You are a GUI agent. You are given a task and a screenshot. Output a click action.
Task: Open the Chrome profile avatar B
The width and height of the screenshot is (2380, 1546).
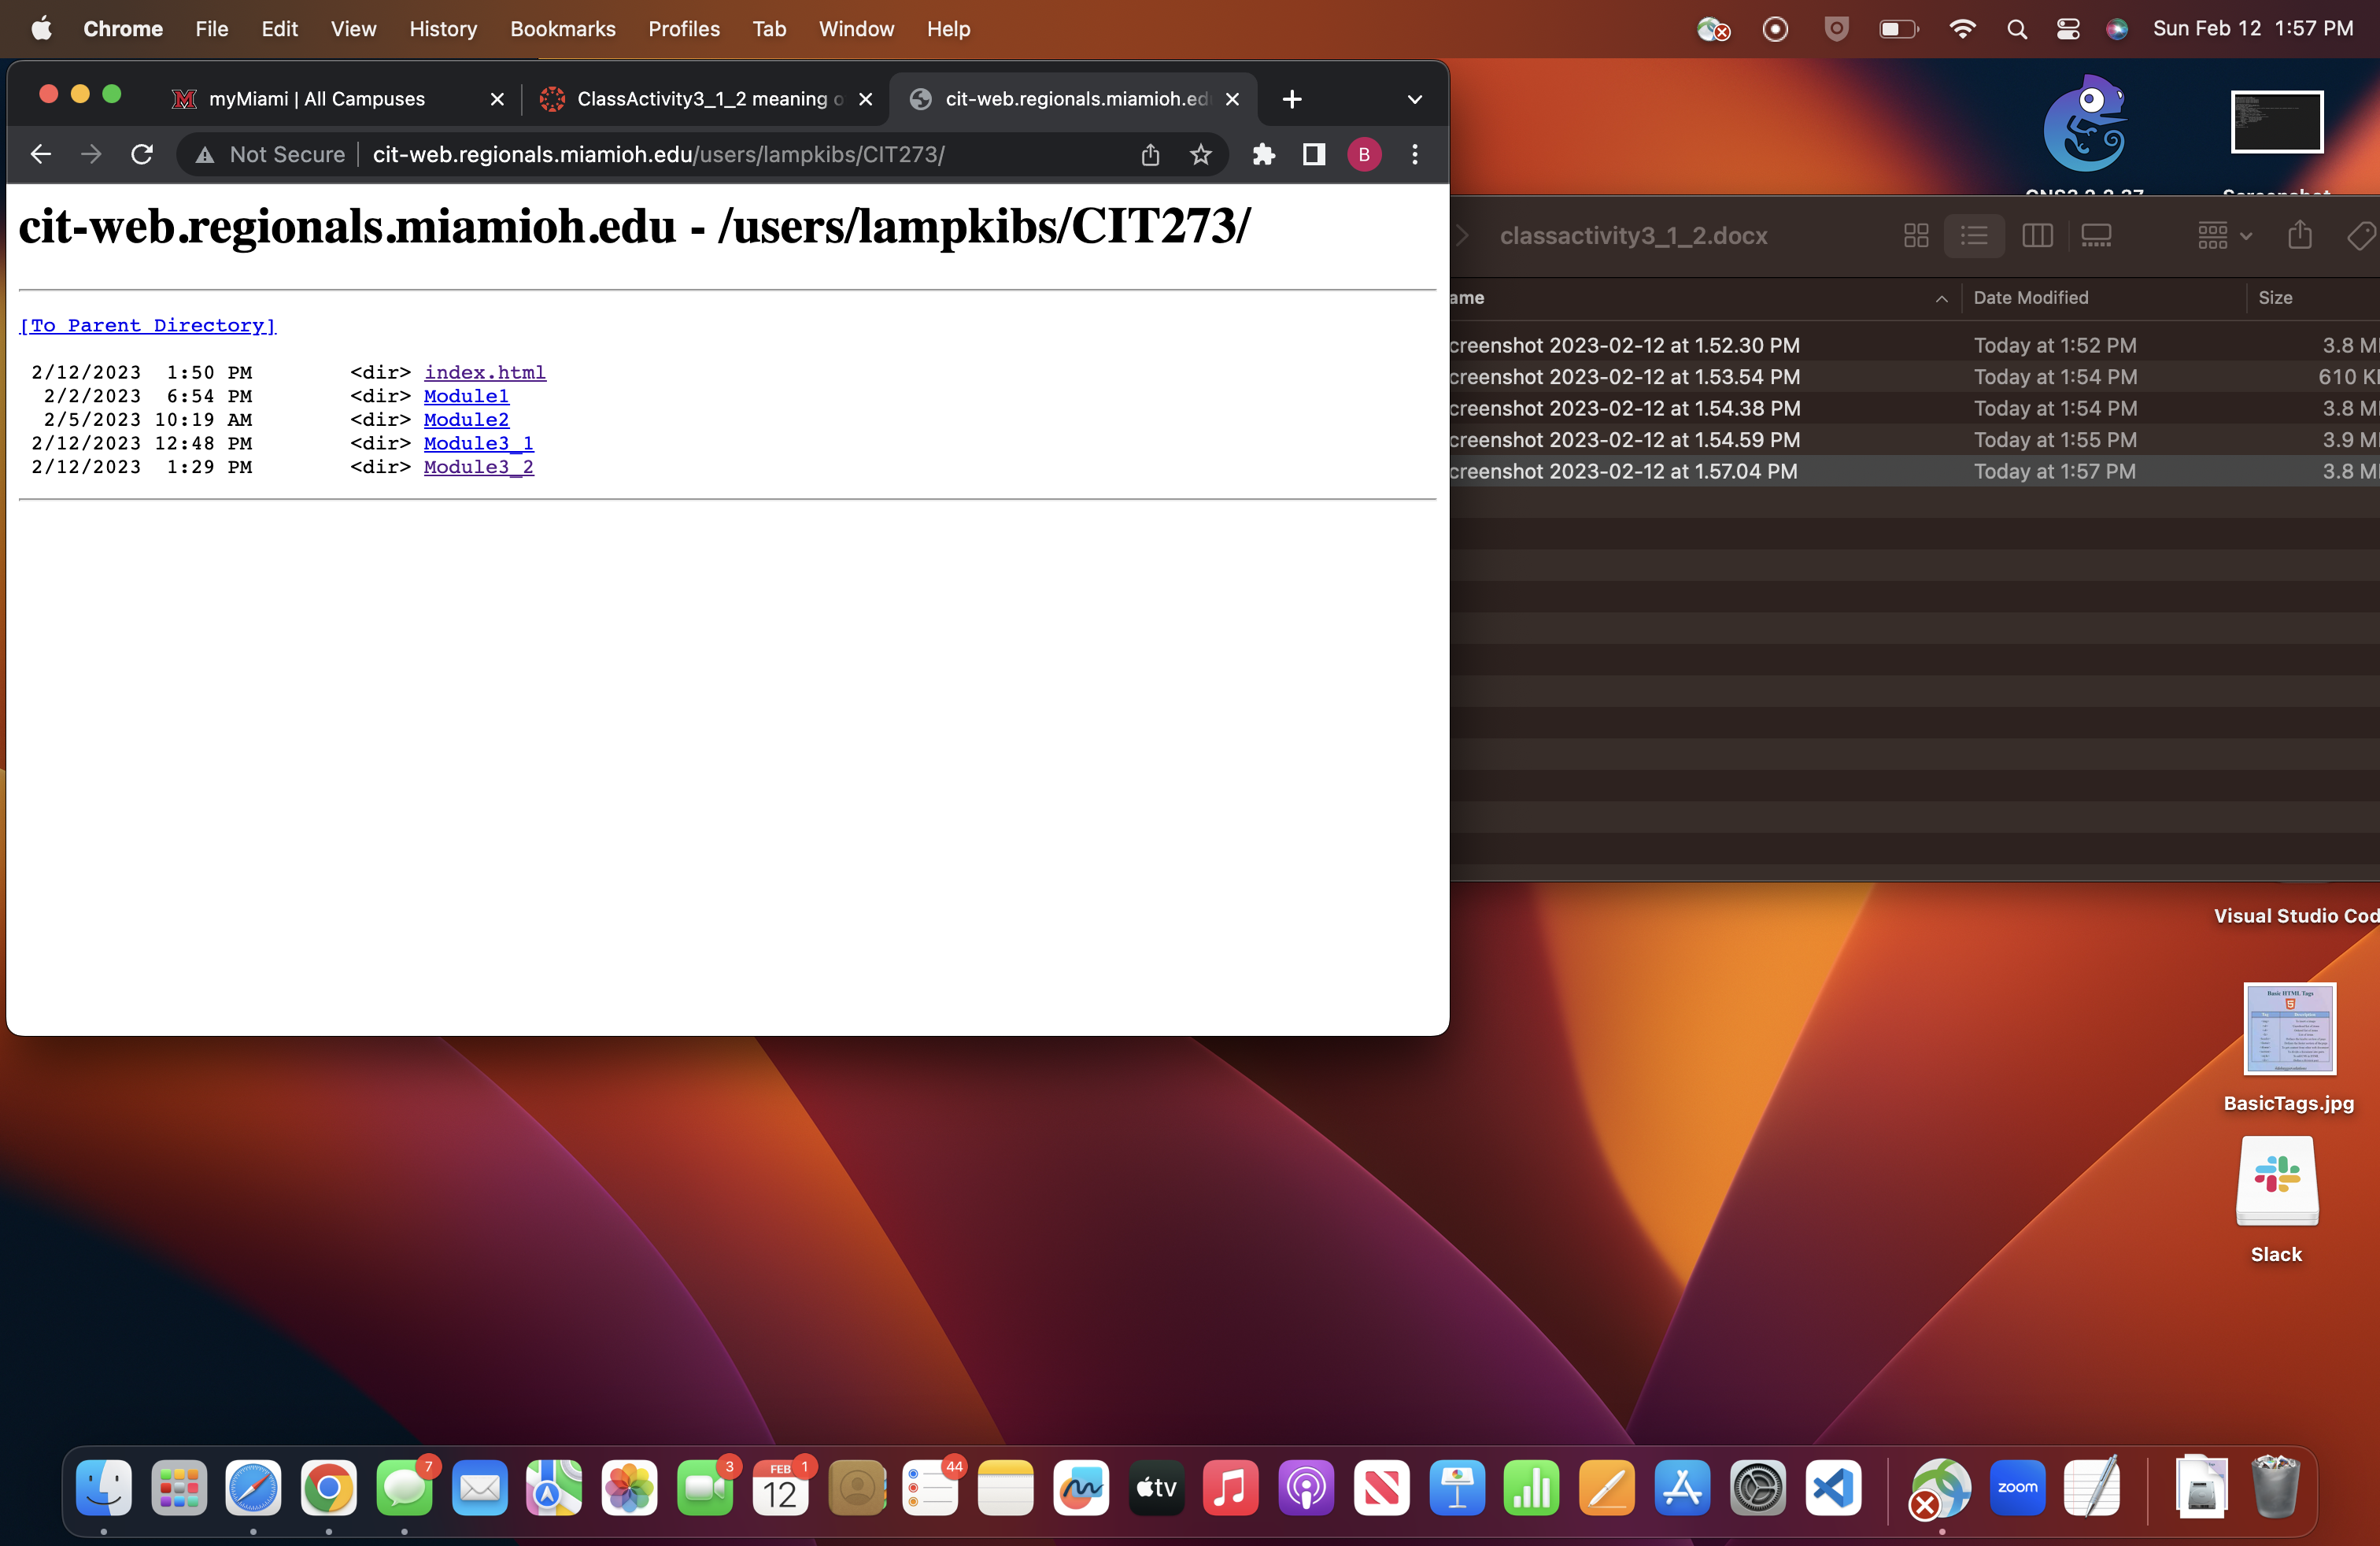pyautogui.click(x=1364, y=154)
